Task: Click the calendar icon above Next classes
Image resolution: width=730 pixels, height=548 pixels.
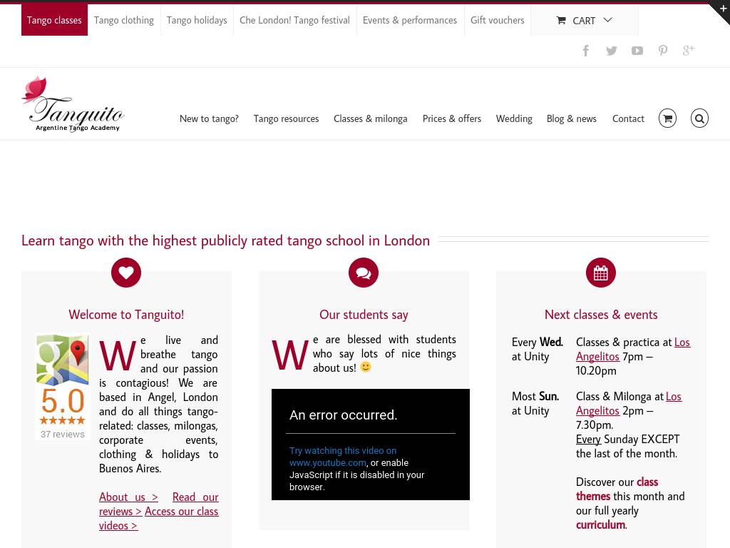Action: [601, 273]
